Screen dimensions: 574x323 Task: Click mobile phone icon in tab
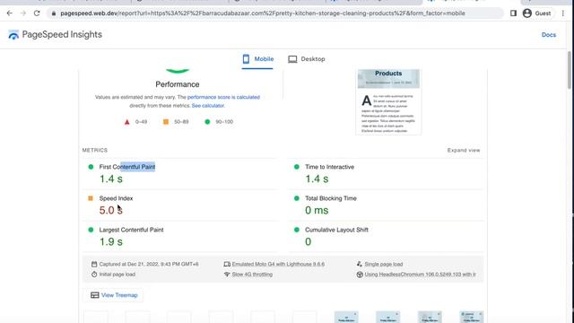point(246,59)
